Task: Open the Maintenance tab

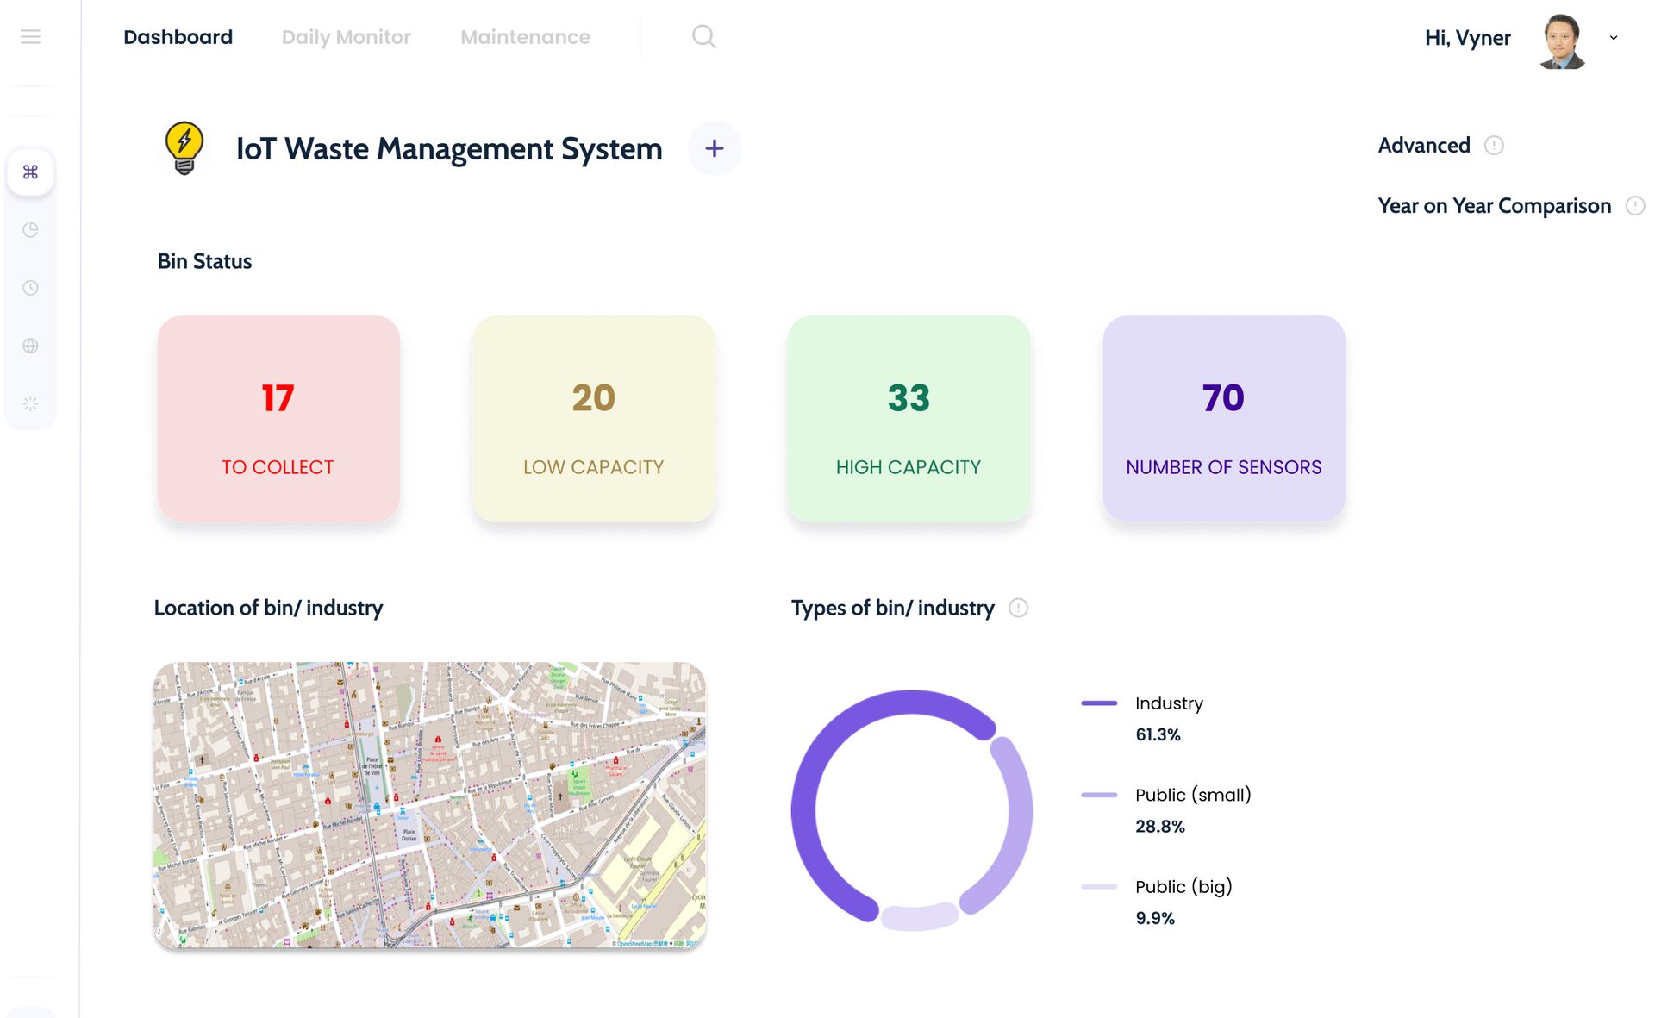Action: tap(525, 37)
